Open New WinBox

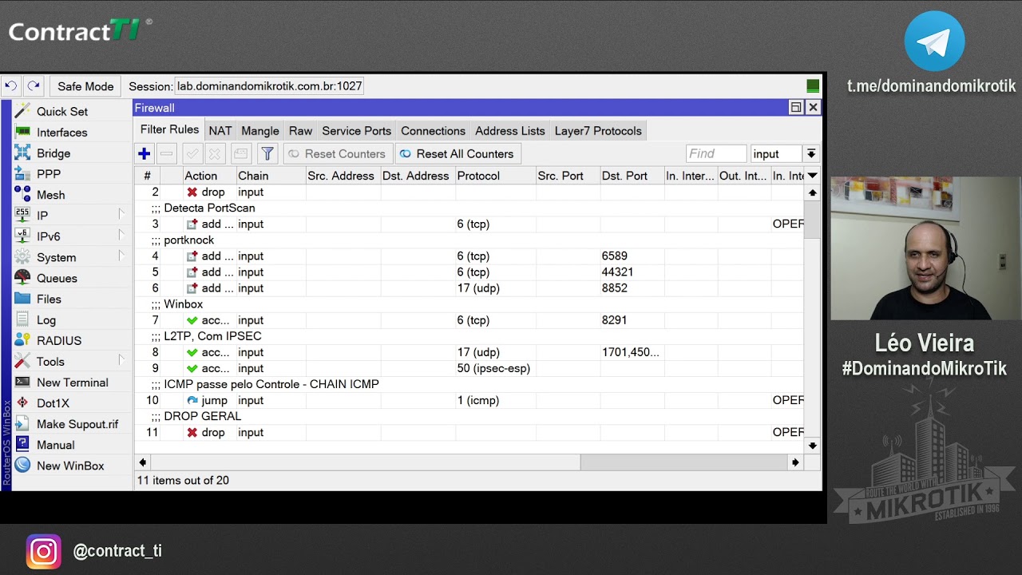pos(70,466)
